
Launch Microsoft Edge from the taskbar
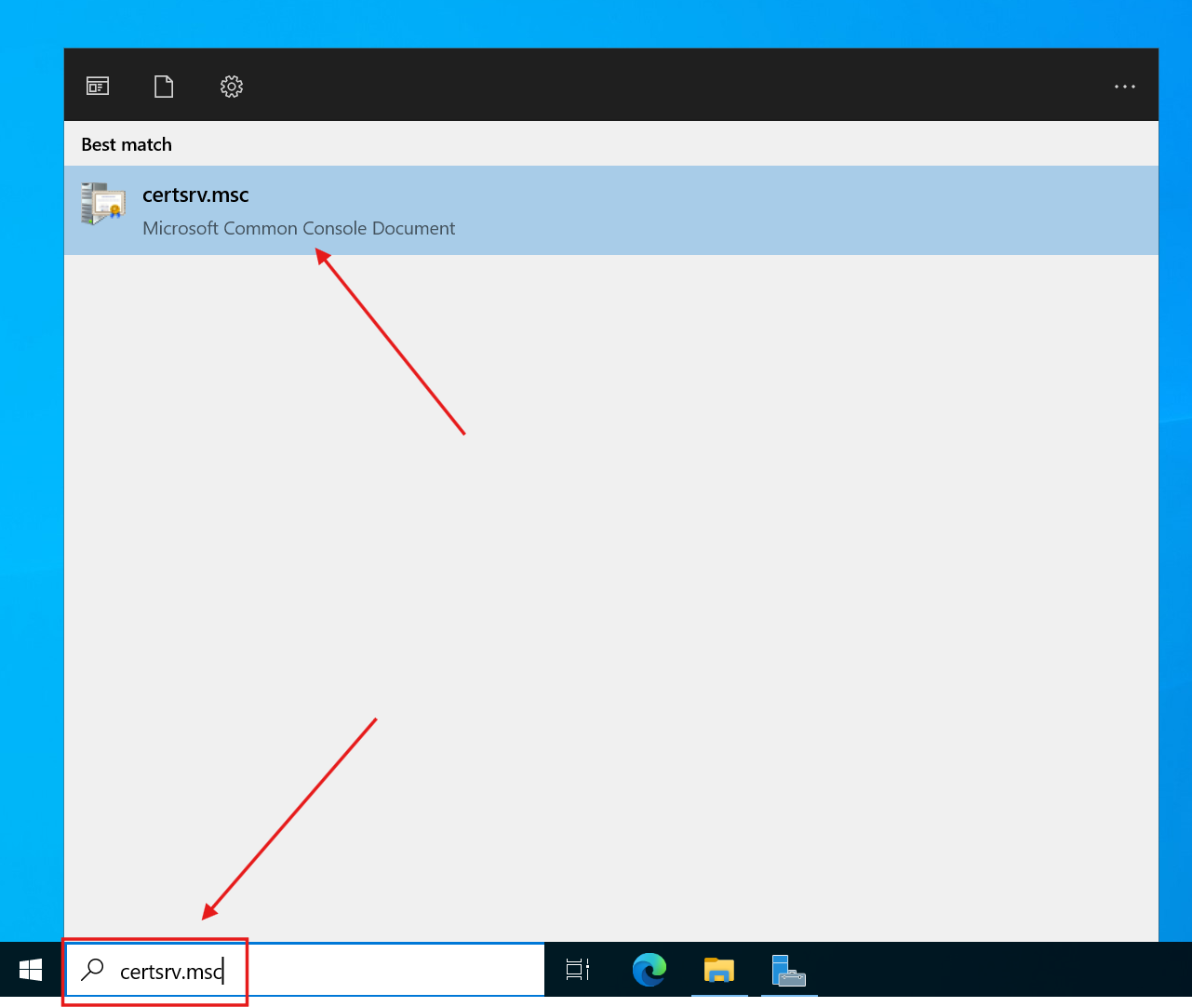649,970
